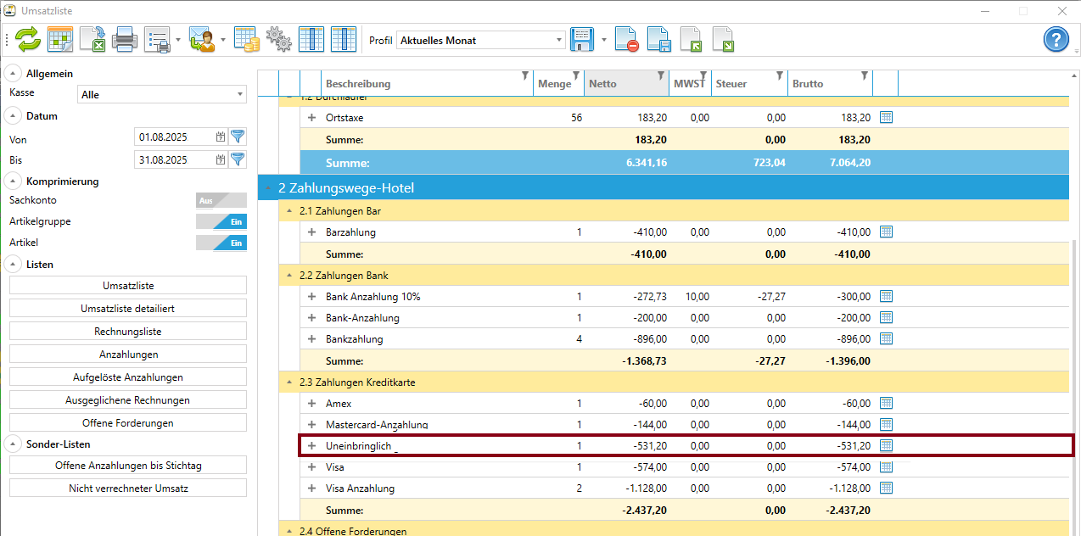Open details grid icon for Barzahlung row

[886, 232]
